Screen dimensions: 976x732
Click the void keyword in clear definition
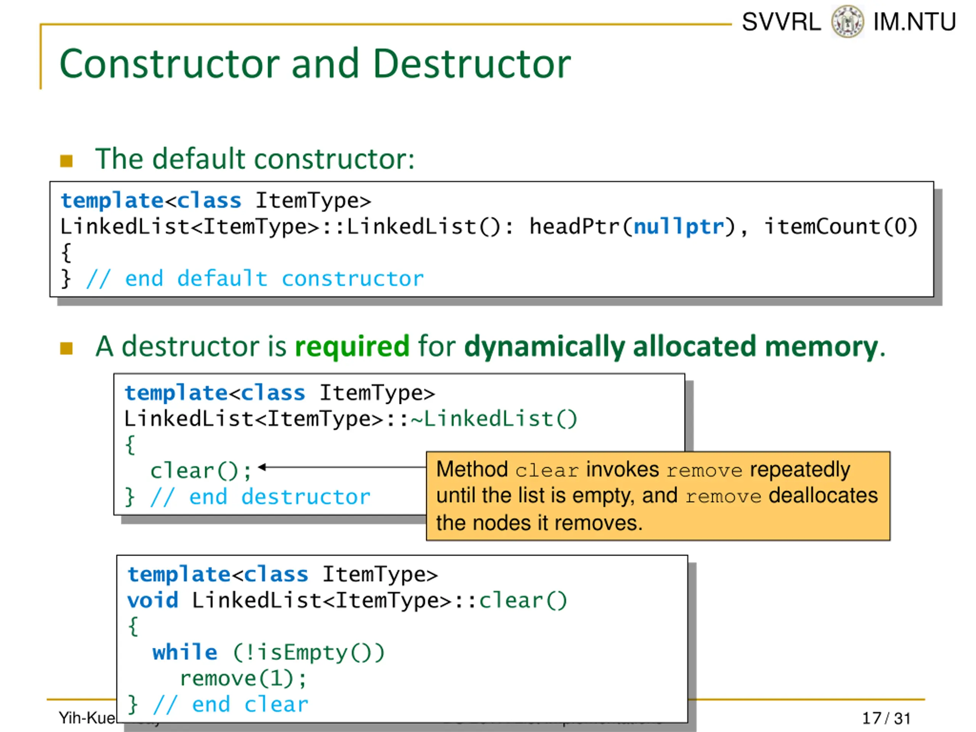coord(152,600)
